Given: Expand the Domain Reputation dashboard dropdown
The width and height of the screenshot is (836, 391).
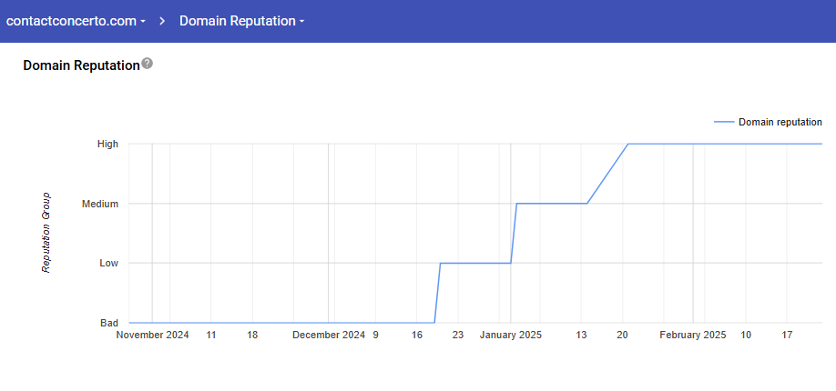Looking at the screenshot, I should coord(241,21).
